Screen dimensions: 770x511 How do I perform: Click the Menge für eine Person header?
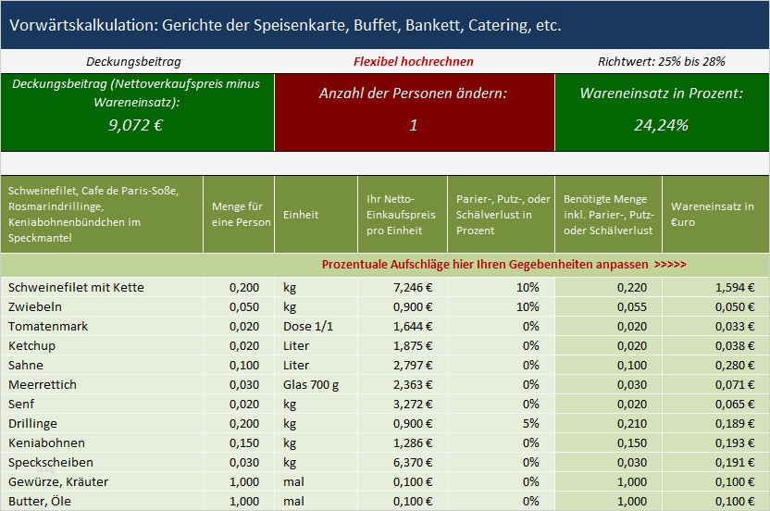tap(239, 215)
